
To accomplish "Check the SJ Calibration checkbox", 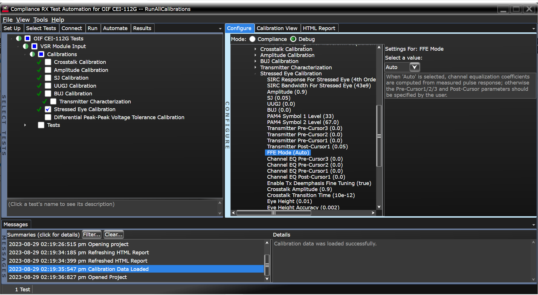I will [x=48, y=78].
